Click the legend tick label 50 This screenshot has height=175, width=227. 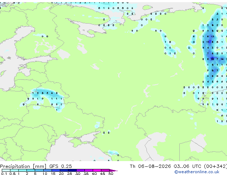point(111,174)
